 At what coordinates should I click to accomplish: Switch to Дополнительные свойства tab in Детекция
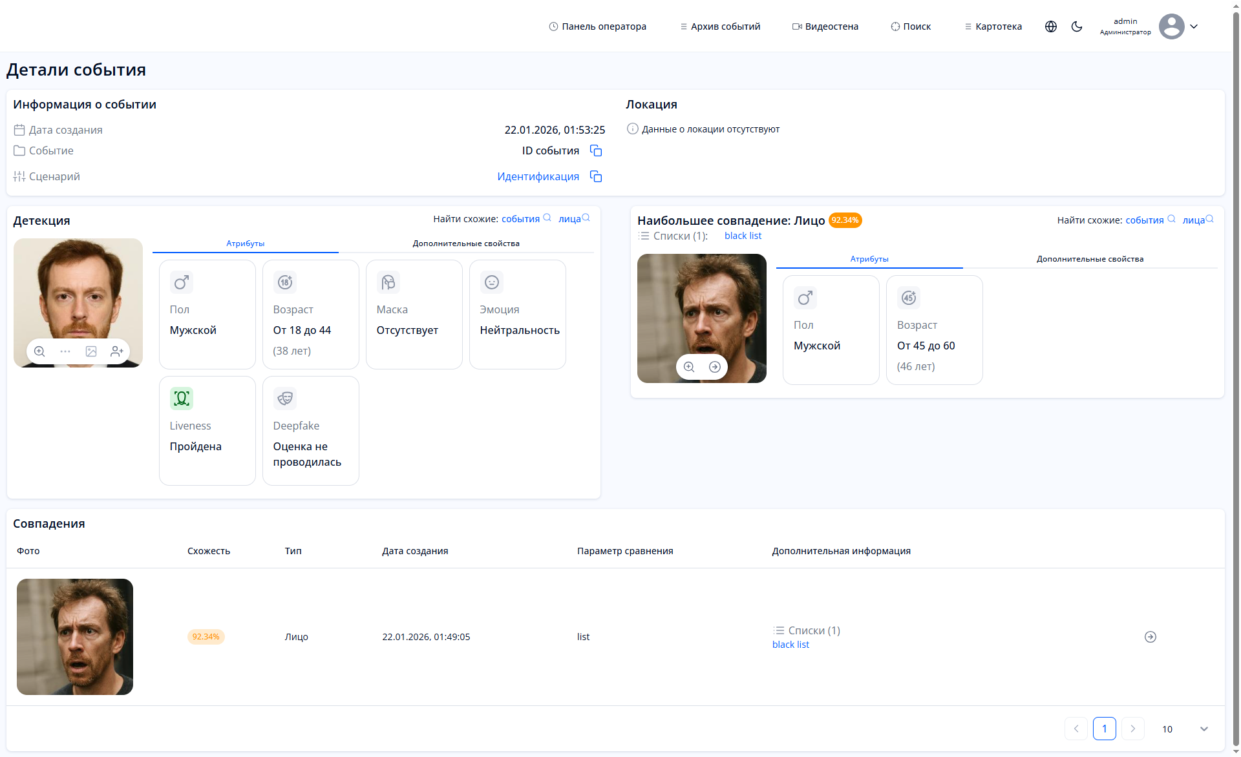(x=466, y=244)
